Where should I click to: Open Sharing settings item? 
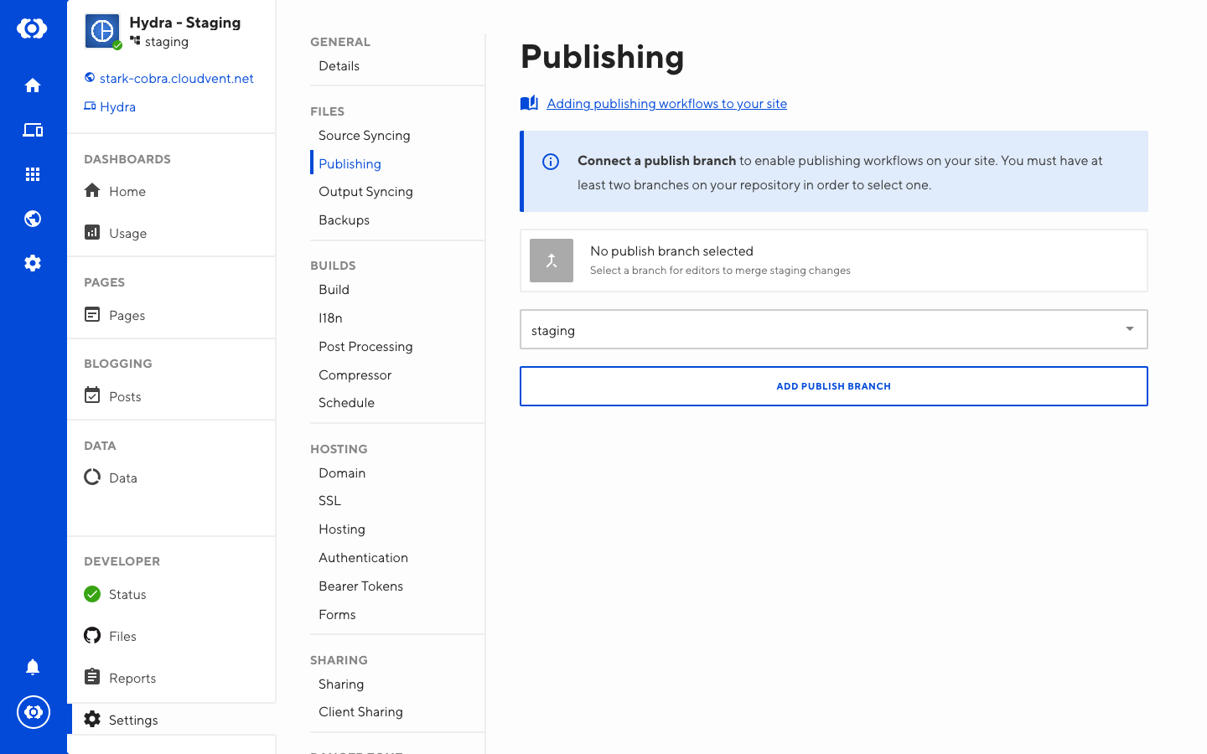341,684
